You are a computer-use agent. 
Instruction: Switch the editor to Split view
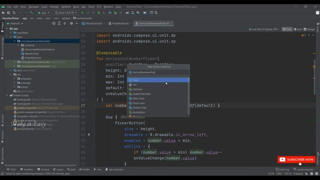[298, 29]
